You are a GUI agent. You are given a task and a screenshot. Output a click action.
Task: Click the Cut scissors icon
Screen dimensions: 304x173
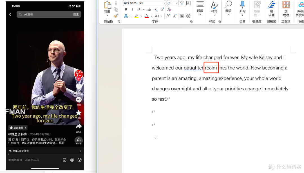(116, 3)
